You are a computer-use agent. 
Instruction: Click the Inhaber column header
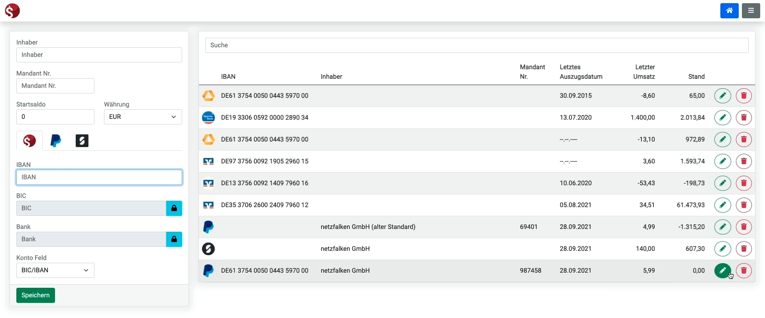(x=331, y=77)
